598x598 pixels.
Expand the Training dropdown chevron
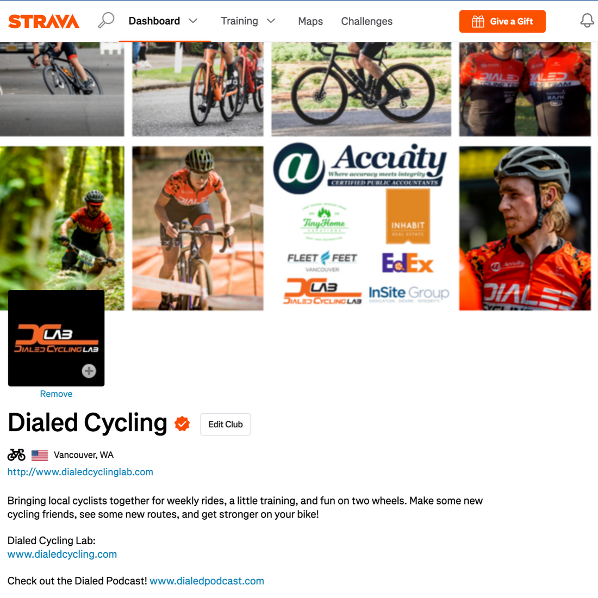[x=271, y=21]
